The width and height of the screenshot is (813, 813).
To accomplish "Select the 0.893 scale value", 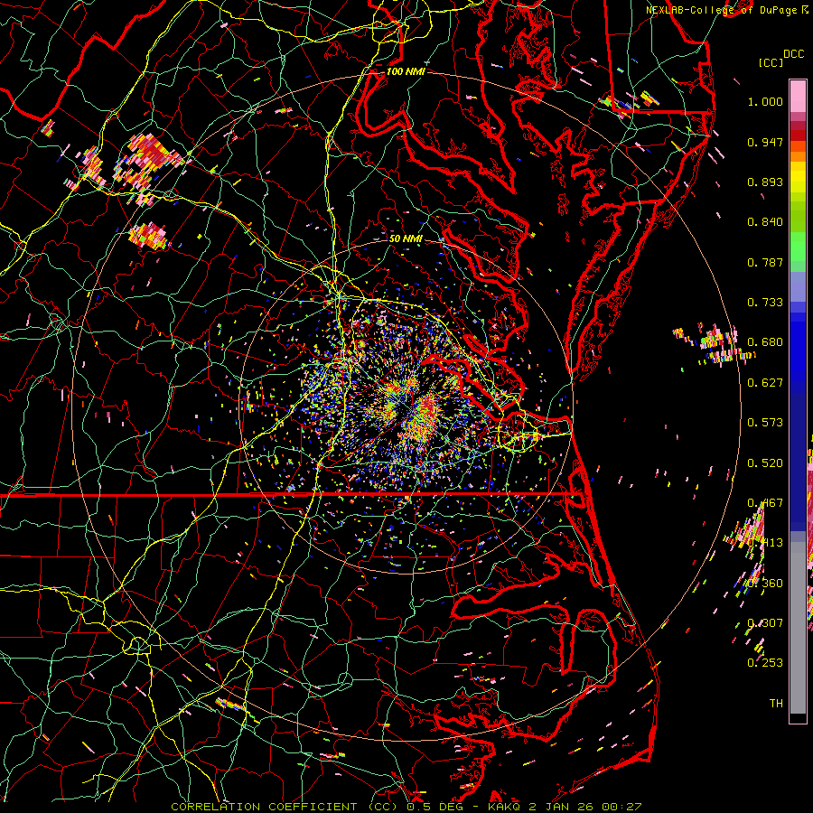I will click(765, 182).
